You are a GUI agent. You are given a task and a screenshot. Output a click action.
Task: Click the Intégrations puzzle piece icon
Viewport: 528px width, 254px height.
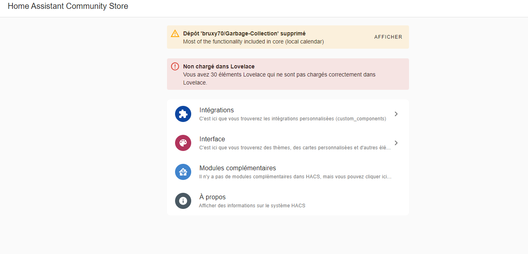(x=183, y=114)
